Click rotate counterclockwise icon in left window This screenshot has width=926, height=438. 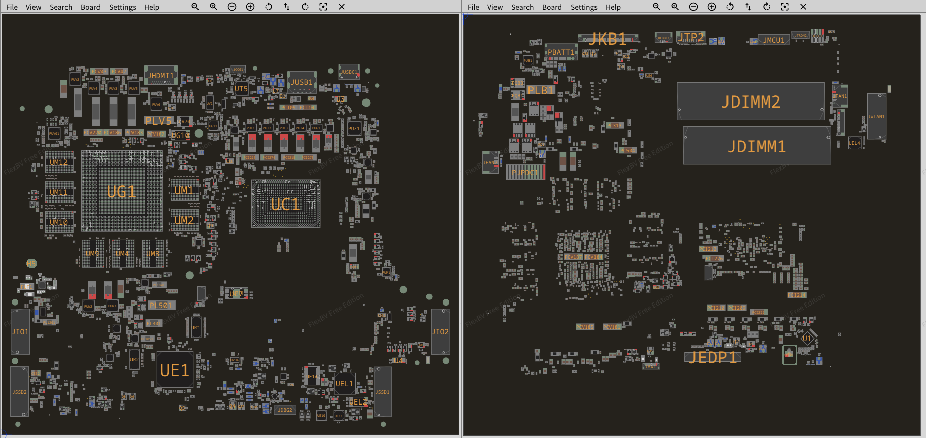click(x=269, y=7)
